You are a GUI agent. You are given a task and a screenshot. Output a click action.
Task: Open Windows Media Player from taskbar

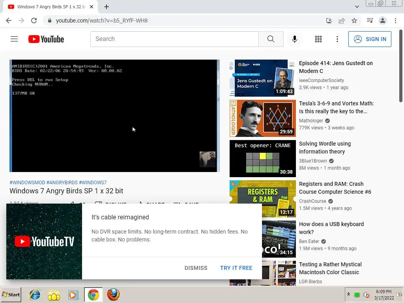(x=73, y=295)
